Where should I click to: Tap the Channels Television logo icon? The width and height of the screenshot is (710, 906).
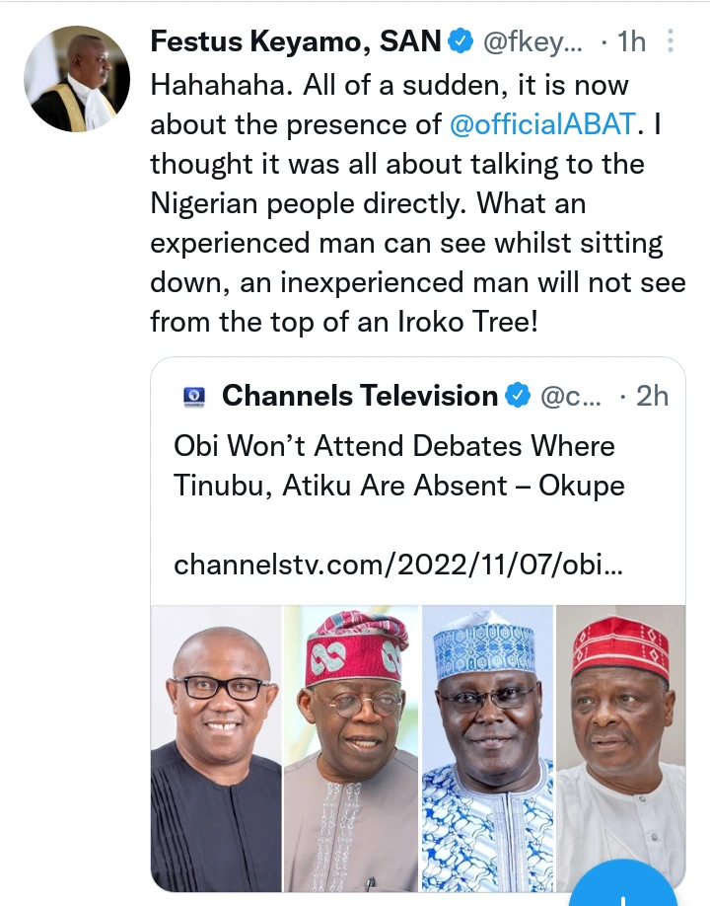(194, 397)
